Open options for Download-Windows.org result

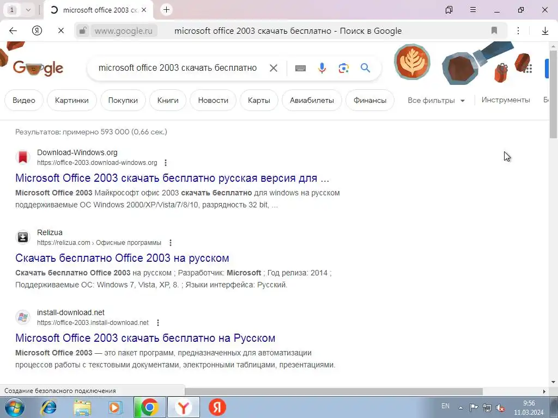(166, 163)
